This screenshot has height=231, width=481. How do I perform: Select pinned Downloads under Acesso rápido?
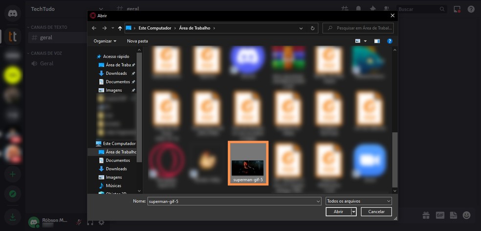[116, 74]
